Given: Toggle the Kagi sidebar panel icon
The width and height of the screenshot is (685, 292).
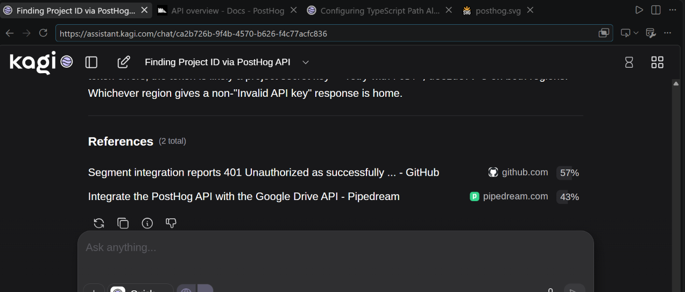Looking at the screenshot, I should (91, 62).
